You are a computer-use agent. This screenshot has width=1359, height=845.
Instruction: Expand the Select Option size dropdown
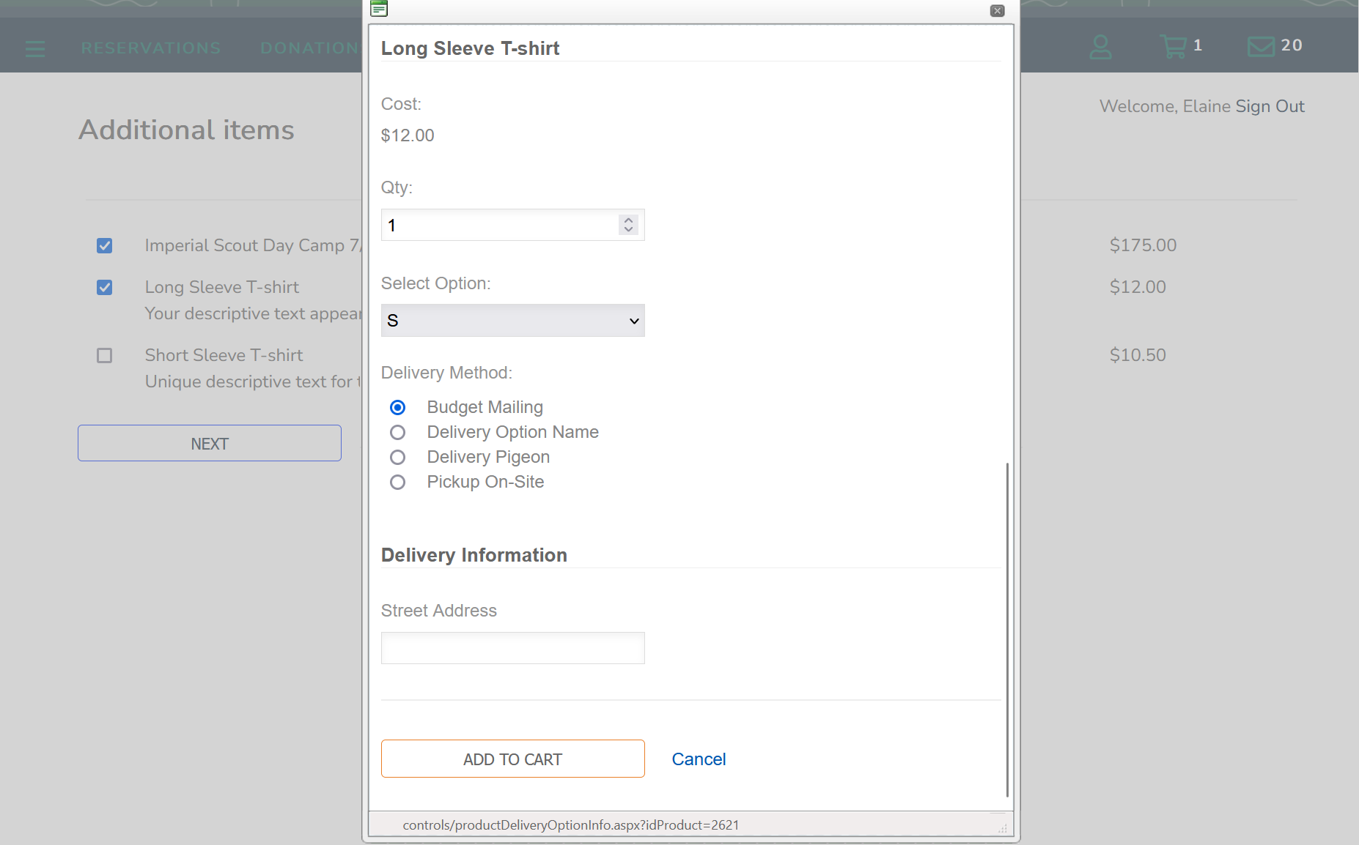click(x=512, y=321)
